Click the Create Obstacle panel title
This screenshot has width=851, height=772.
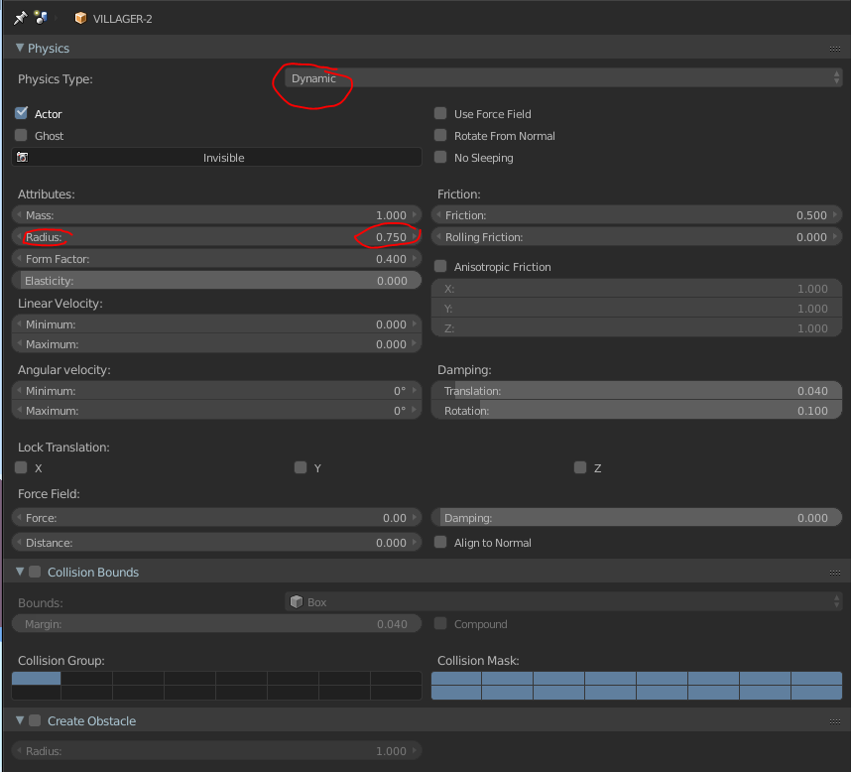pyautogui.click(x=91, y=721)
